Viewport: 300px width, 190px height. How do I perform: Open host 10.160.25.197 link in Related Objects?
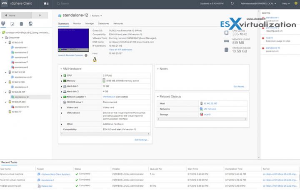coord(210,103)
